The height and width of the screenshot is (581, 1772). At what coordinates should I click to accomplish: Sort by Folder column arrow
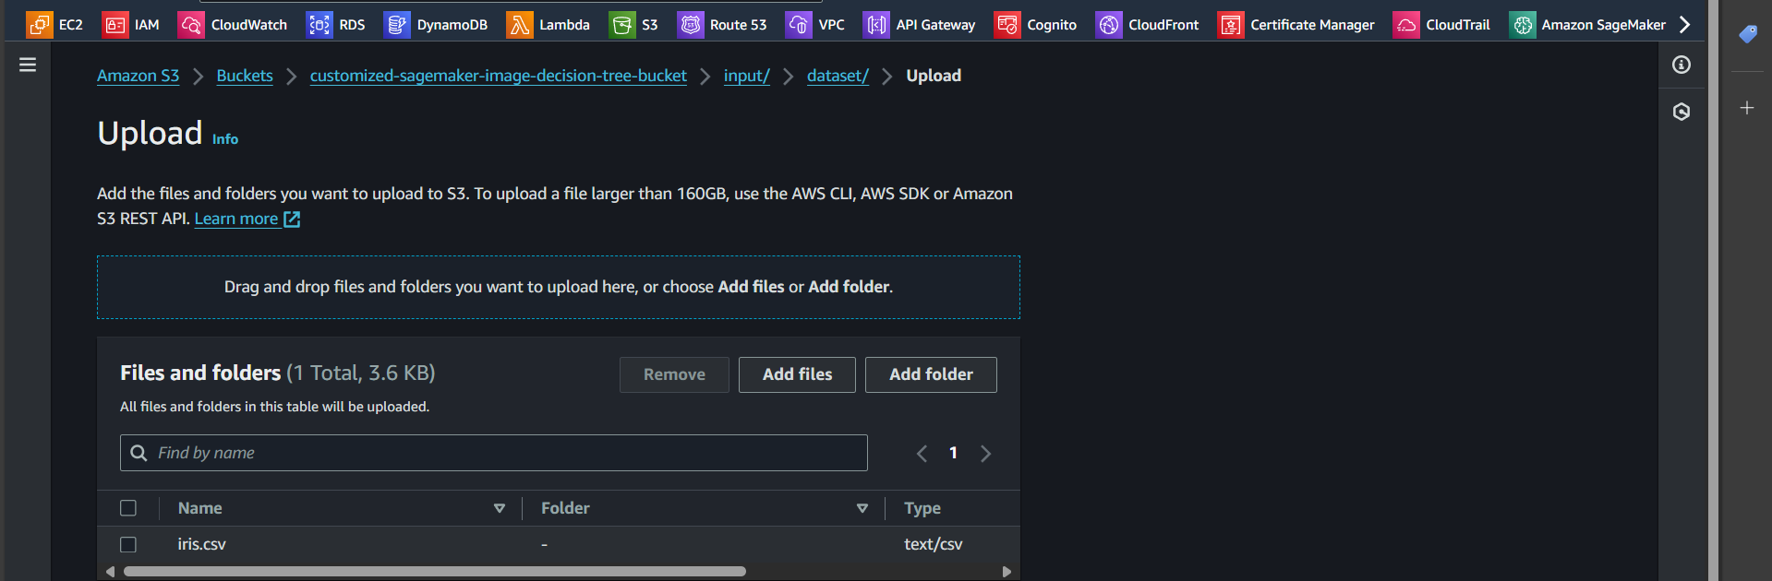(x=862, y=508)
